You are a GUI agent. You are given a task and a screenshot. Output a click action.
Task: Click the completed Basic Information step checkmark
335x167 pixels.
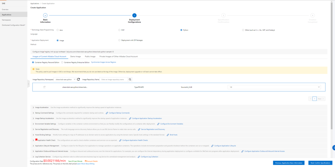pos(45,15)
